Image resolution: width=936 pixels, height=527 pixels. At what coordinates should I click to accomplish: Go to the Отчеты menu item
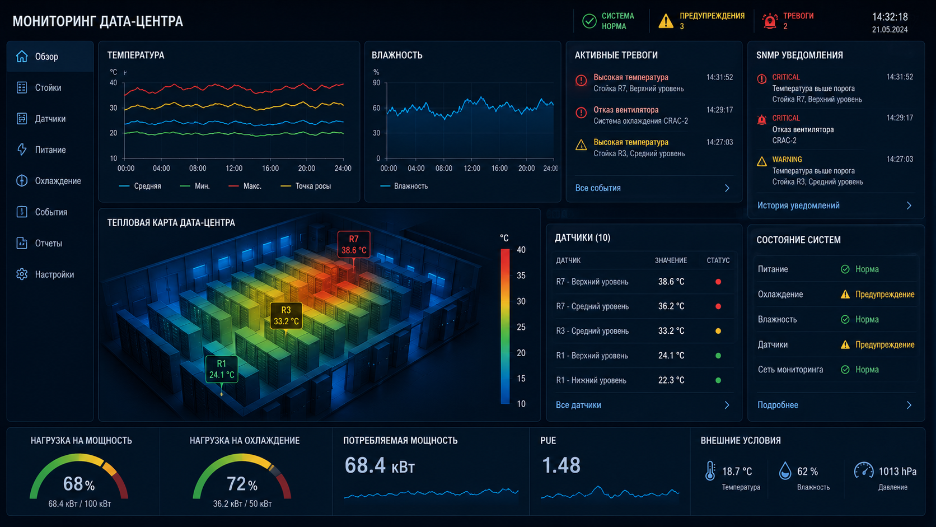50,243
